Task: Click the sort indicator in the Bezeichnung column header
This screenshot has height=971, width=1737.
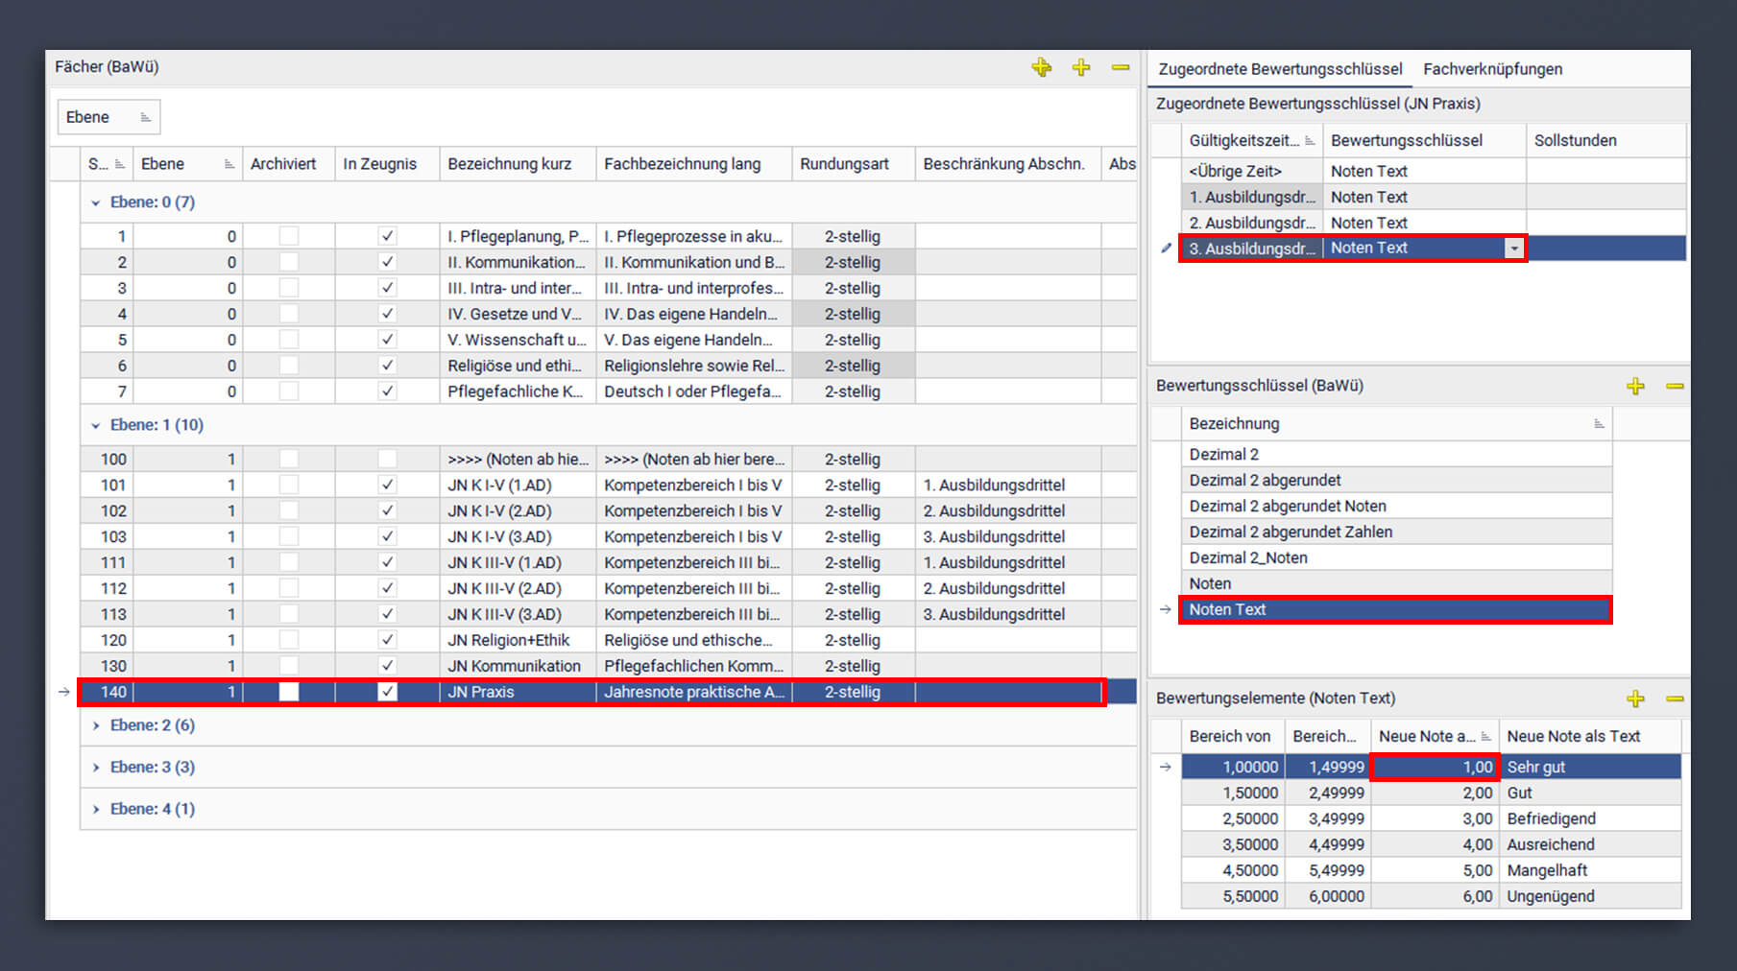Action: (1599, 424)
